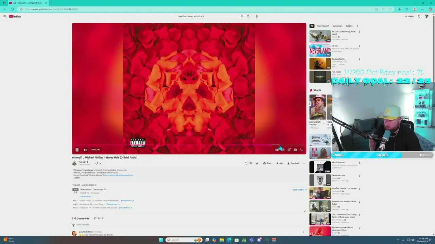Open options for Kid Cudi SUPERBOY
Image resolution: width=435 pixels, height=244 pixels.
[360, 32]
